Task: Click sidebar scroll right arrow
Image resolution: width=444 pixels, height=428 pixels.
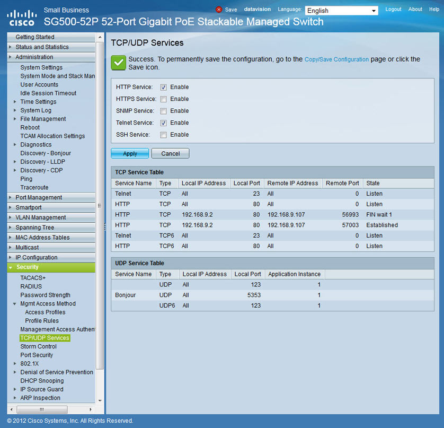Action: (90, 409)
